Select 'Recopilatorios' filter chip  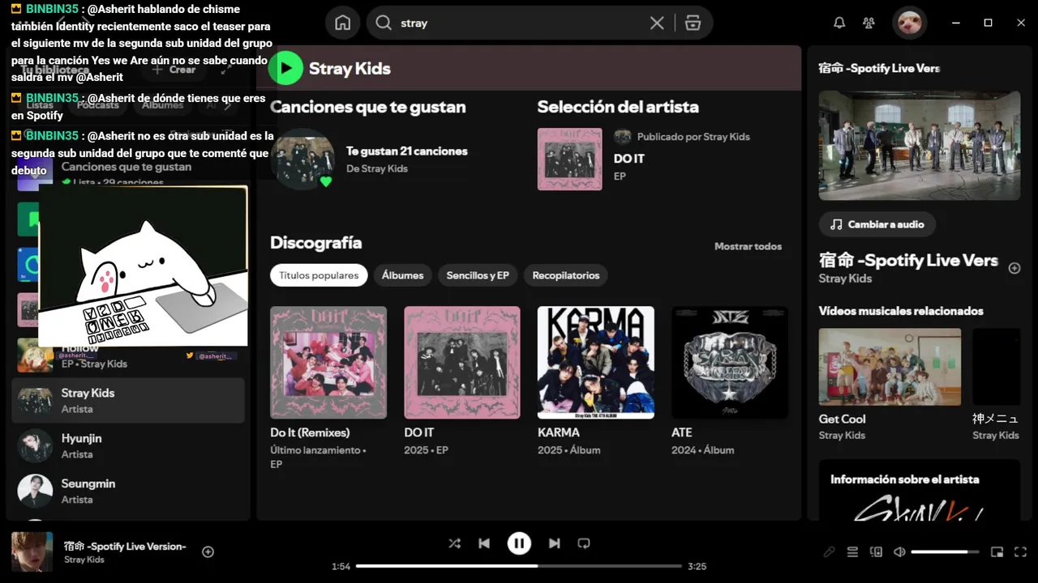[566, 275]
